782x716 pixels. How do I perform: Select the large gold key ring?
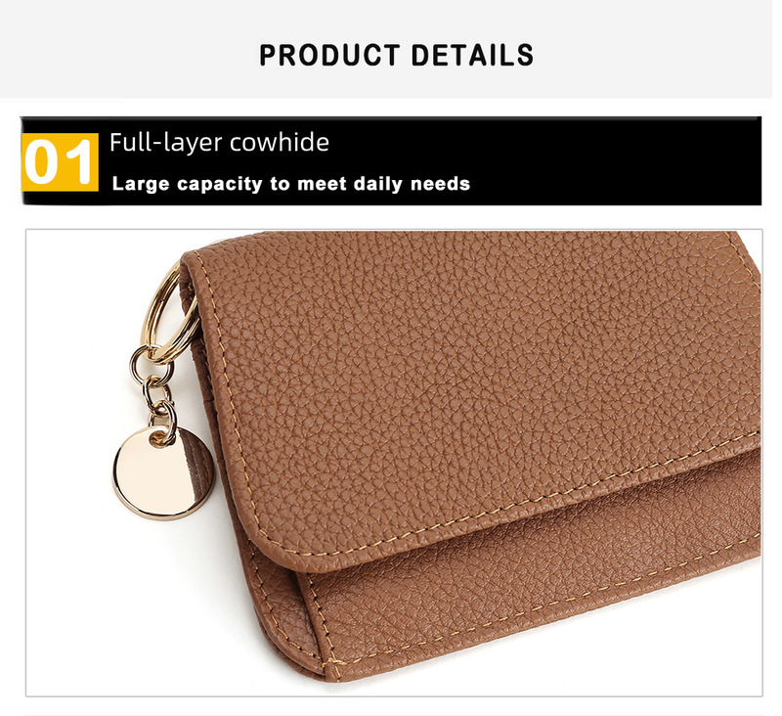(169, 313)
